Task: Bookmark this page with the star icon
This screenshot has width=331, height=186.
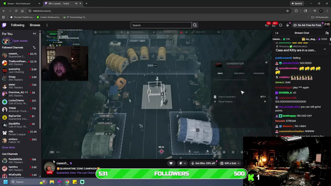Action: click(x=287, y=11)
